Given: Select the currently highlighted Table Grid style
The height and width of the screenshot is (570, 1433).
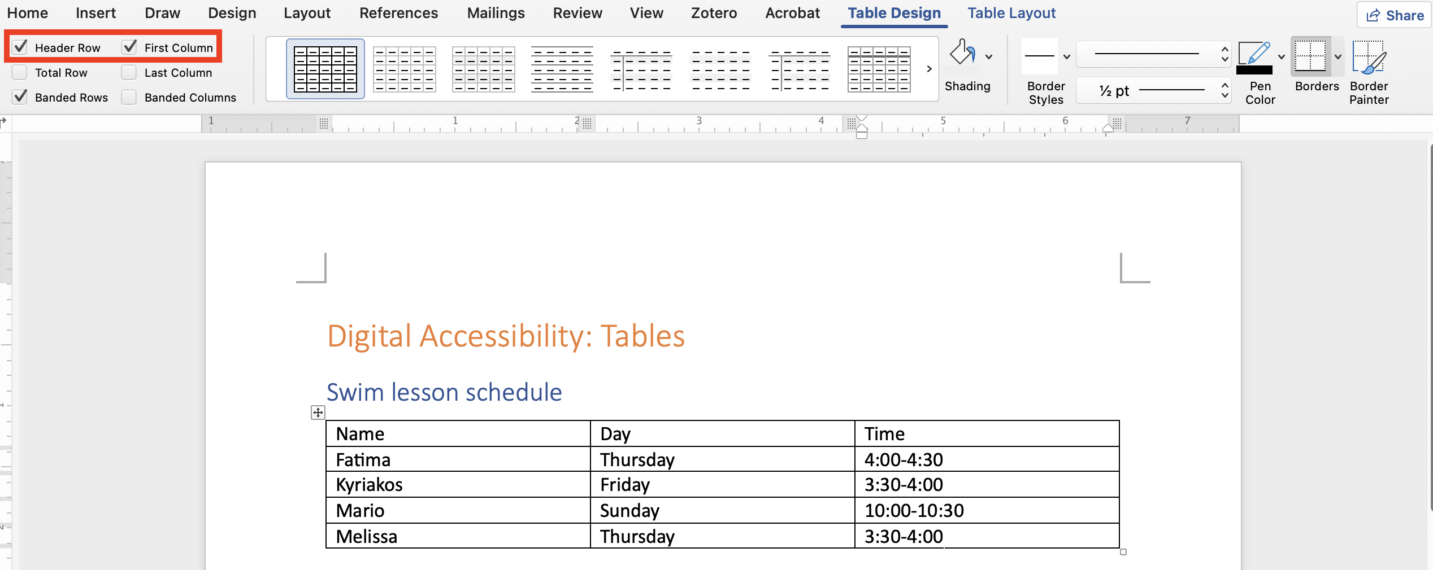Looking at the screenshot, I should 325,69.
